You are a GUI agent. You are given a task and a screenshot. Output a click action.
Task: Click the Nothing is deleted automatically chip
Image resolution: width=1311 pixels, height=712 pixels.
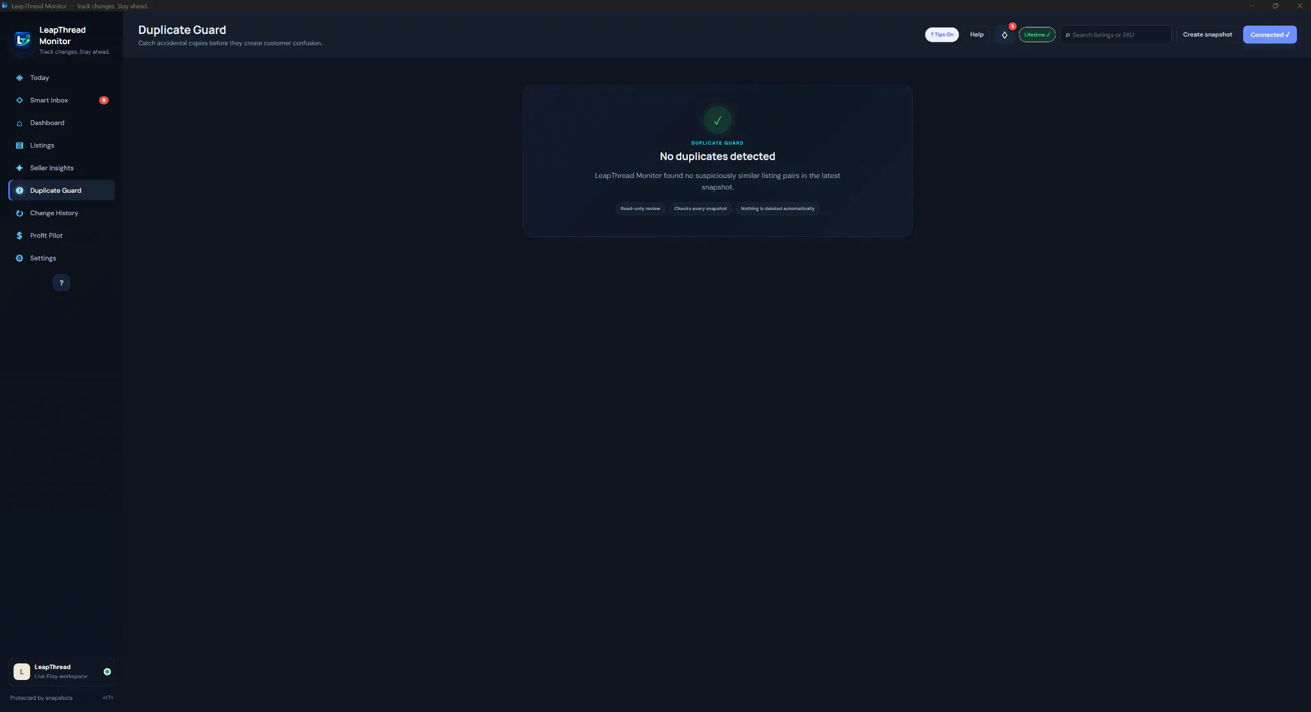click(x=778, y=209)
